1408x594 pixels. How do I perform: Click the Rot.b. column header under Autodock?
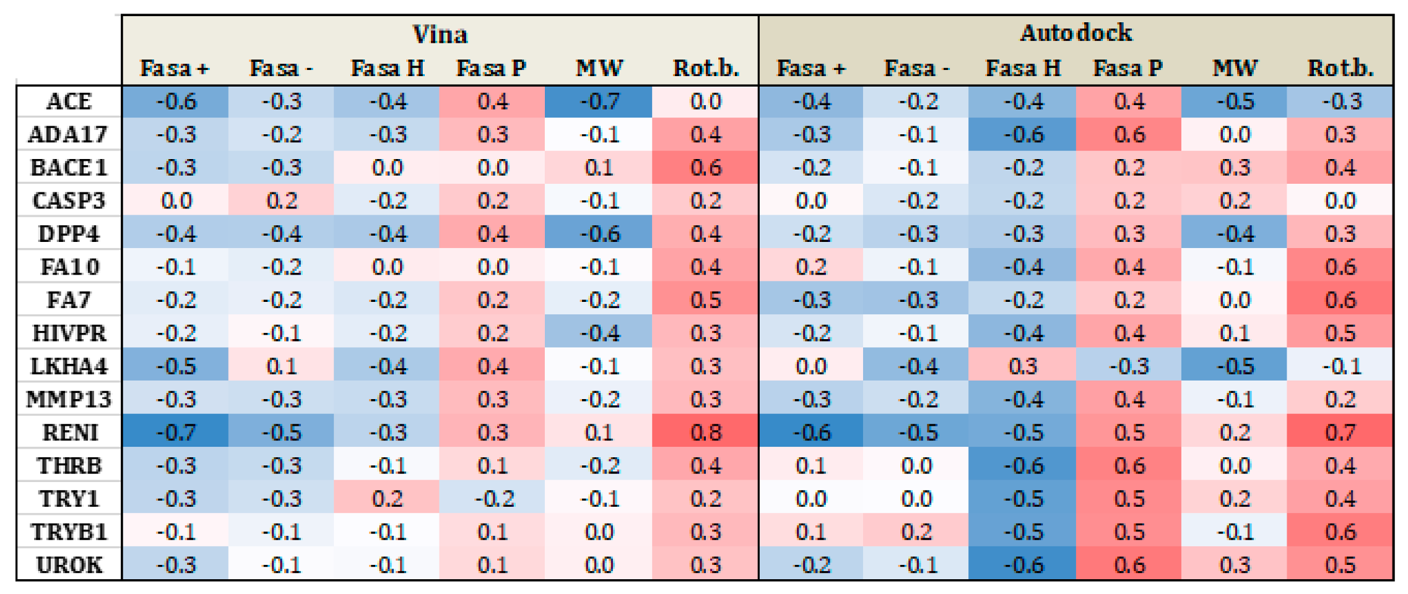tap(1340, 68)
